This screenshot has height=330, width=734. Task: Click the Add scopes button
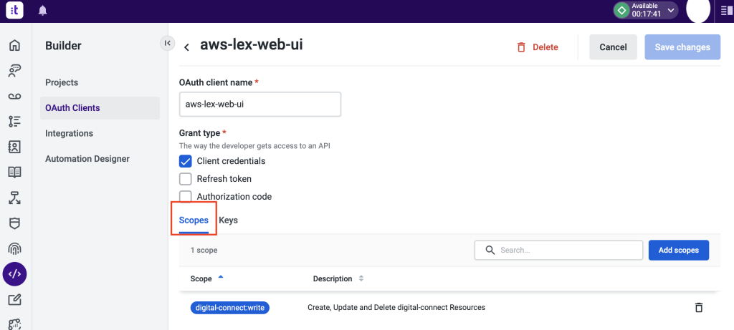pyautogui.click(x=678, y=250)
